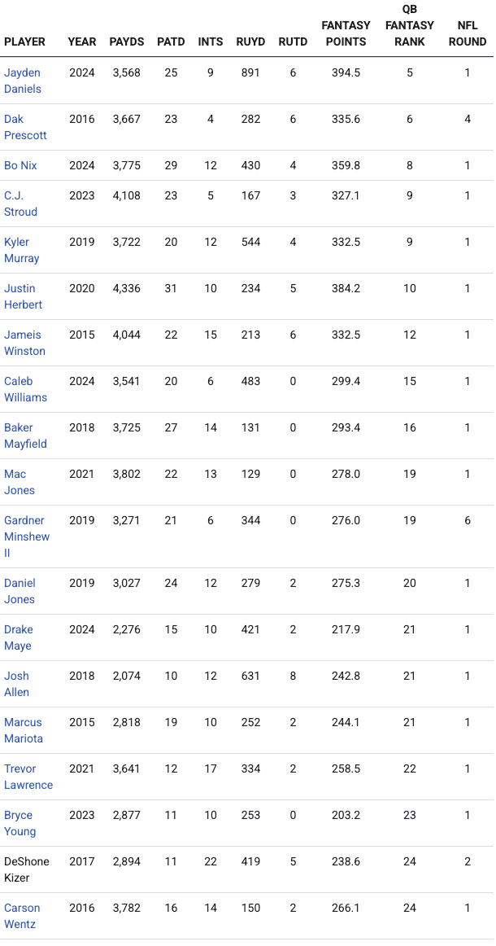Click the PAYDS column header
The image size is (496, 946).
click(126, 42)
